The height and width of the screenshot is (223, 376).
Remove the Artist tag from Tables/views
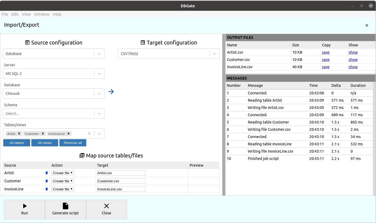pos(19,133)
